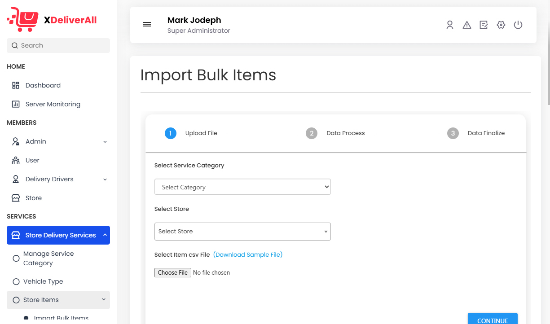Click the power logout icon

pos(518,25)
